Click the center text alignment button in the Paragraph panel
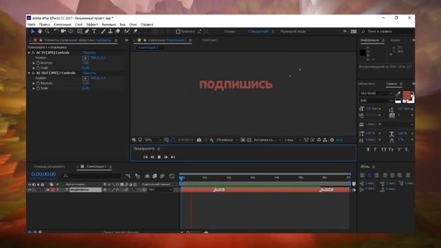The height and width of the screenshot is (248, 441). click(369, 176)
